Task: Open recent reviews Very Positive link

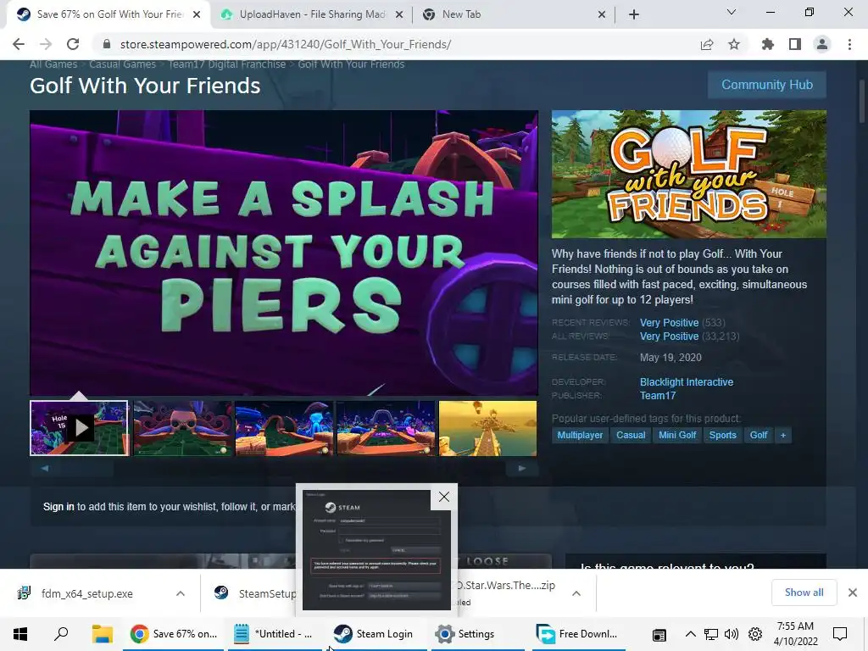Action: [x=670, y=323]
